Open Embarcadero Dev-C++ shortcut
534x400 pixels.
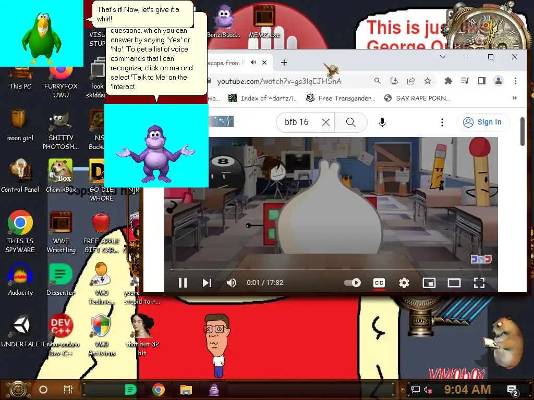pos(61,335)
